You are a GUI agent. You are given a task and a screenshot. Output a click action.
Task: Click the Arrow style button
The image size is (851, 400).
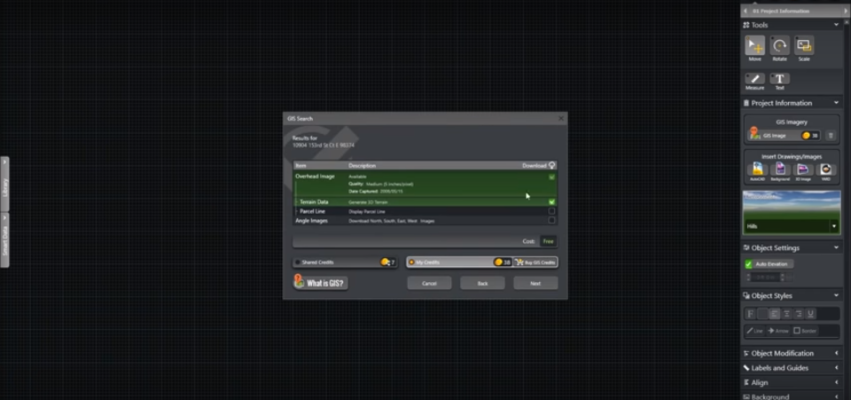[777, 331]
